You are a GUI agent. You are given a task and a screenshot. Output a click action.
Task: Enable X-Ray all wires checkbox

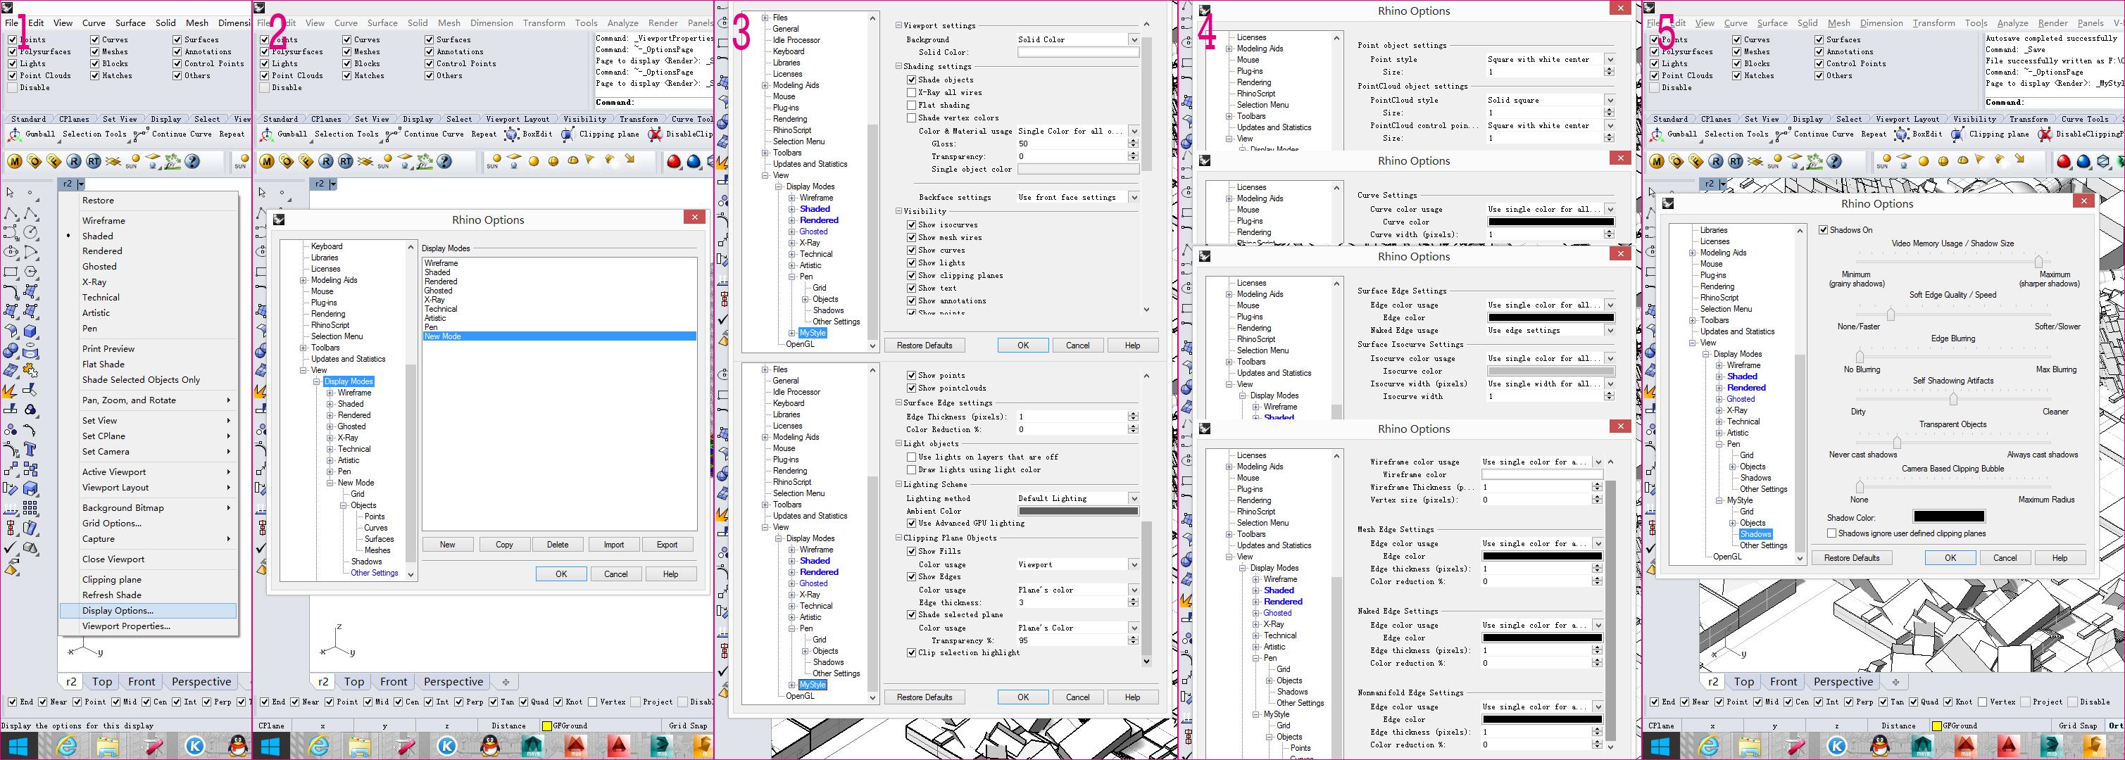click(x=912, y=92)
